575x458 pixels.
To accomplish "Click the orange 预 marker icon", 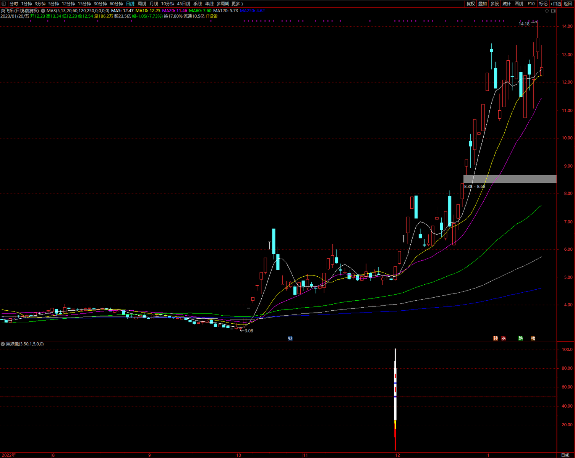I will [496, 339].
